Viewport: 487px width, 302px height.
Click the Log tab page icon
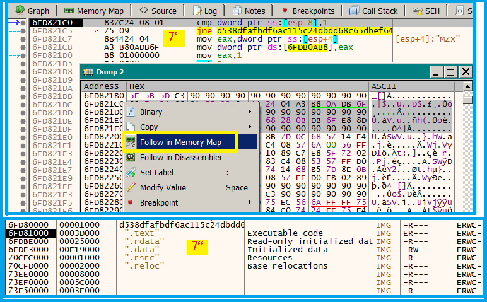[197, 11]
